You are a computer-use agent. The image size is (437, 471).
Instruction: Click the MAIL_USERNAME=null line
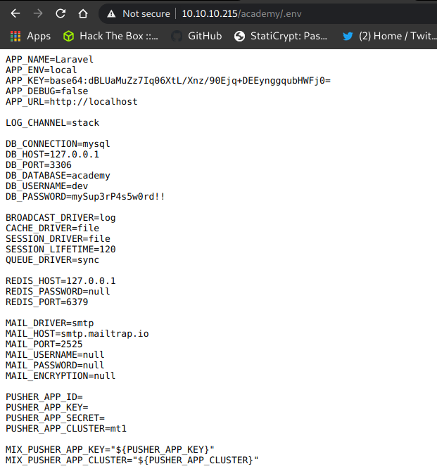click(55, 354)
